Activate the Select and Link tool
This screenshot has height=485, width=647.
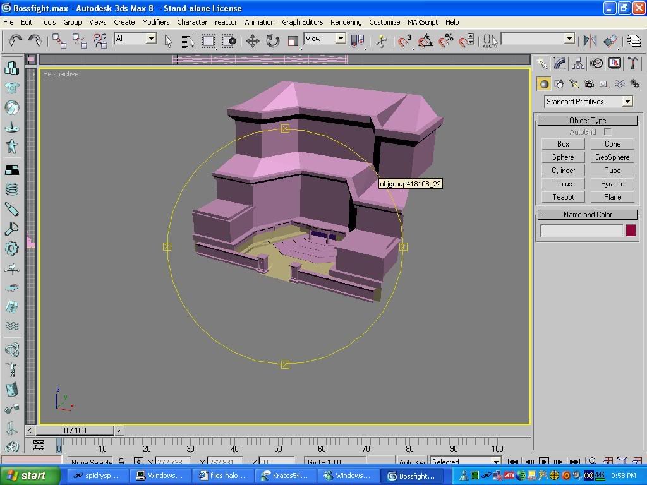[59, 40]
